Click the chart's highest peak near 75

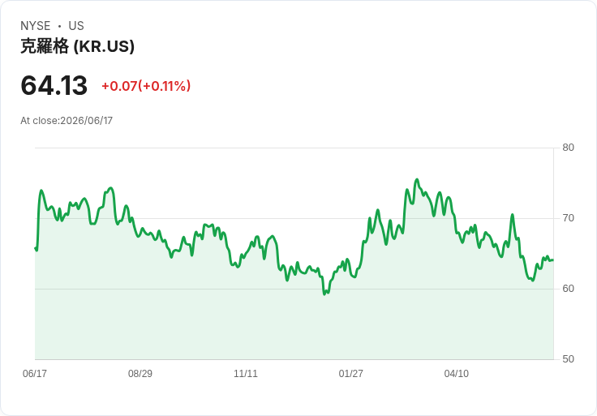pyautogui.click(x=417, y=180)
